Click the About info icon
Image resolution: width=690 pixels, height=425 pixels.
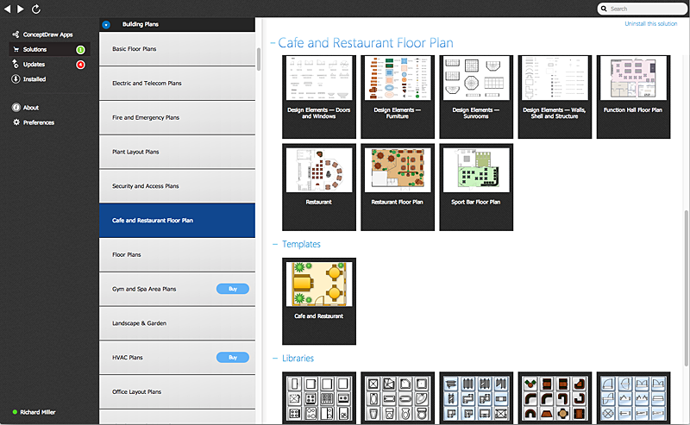tap(16, 108)
